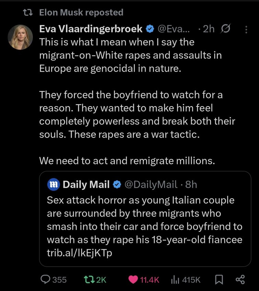
Task: Click Daily Mail's blue verified badge
Action: tap(117, 185)
